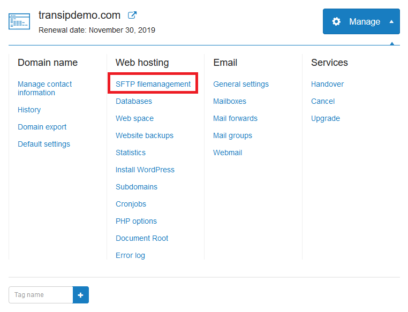Image resolution: width=408 pixels, height=312 pixels.
Task: Select Document Root
Action: click(142, 239)
